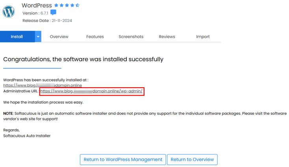289x167 pixels.
Task: Click the WordPress title heading
Action: click(37, 6)
